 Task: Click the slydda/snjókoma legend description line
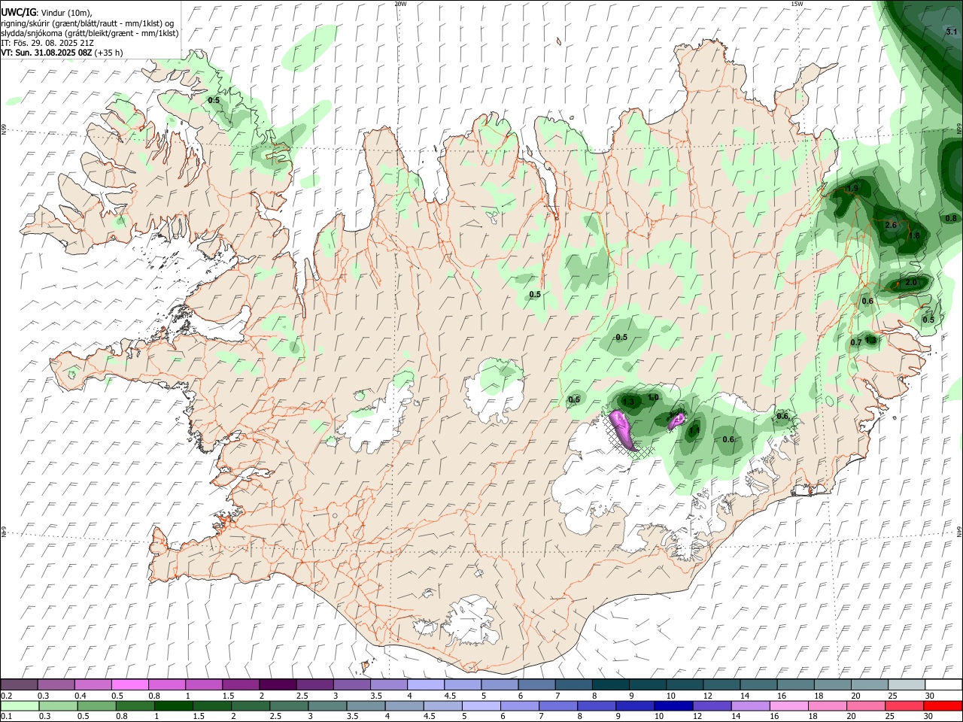click(x=90, y=33)
